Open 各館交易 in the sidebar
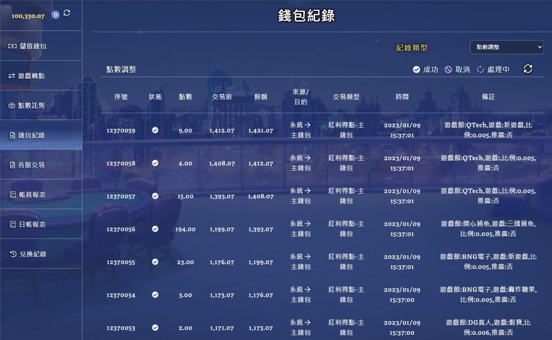The width and height of the screenshot is (552, 340). (x=41, y=165)
